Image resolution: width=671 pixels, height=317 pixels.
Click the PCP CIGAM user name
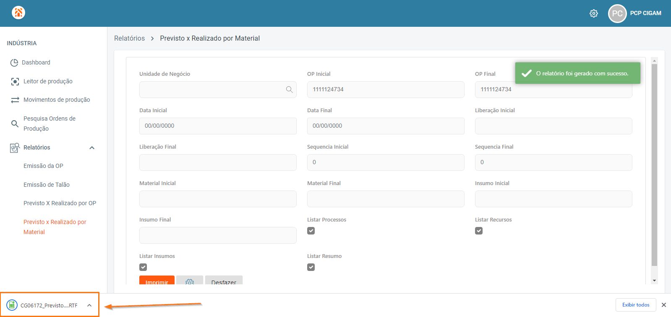click(x=646, y=13)
